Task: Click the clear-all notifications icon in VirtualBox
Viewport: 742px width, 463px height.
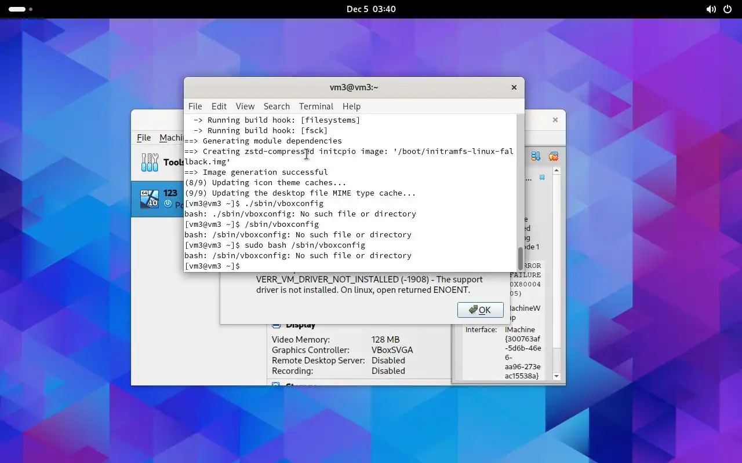Action: (553, 156)
